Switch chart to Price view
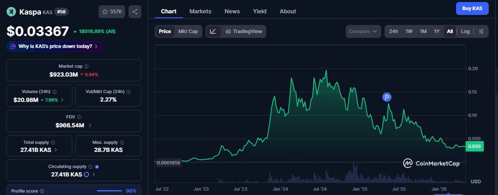Viewport: 498px width, 195px height. click(x=165, y=31)
